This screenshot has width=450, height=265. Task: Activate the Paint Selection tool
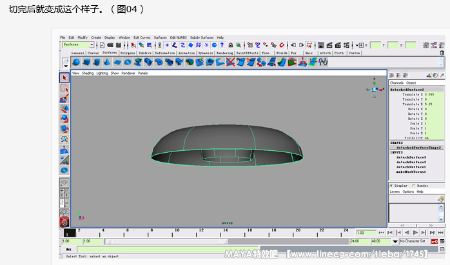pyautogui.click(x=64, y=98)
